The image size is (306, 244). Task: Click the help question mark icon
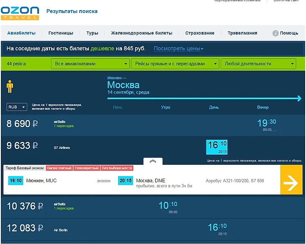click(x=275, y=33)
